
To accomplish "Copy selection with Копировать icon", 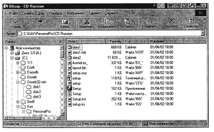I will pyautogui.click(x=107, y=23).
